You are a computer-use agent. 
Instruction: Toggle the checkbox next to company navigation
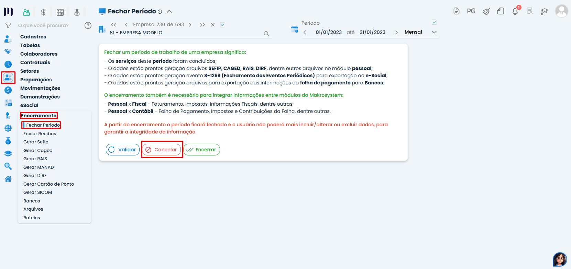click(222, 25)
